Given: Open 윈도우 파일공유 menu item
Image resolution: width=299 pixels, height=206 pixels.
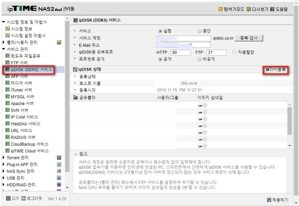Looking at the screenshot, I should tap(25, 56).
